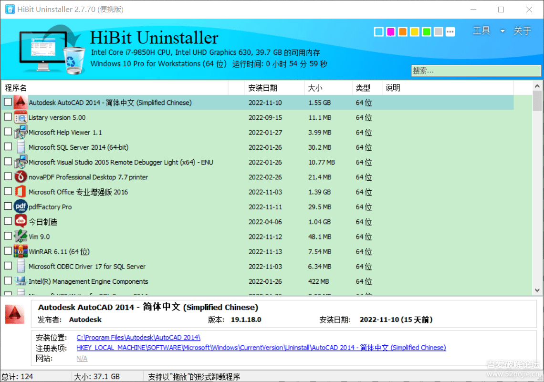
Task: Click the Listary version 5.00 icon
Action: pos(21,117)
